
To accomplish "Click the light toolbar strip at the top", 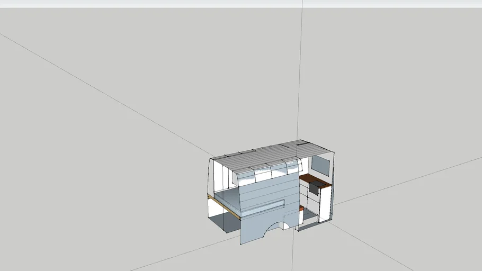I will point(241,4).
